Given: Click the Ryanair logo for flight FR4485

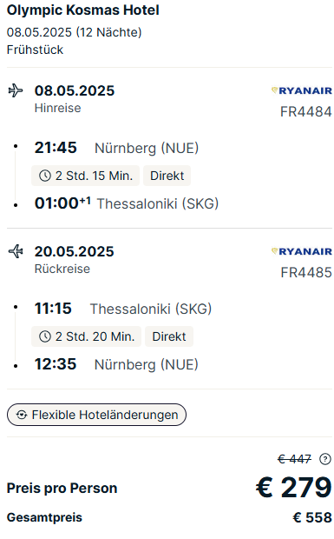Looking at the screenshot, I should pos(301,251).
